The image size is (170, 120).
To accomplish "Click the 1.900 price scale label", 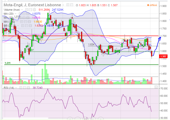I will (x=164, y=6).
